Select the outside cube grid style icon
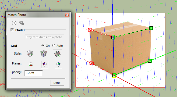Image resolution: width=177 pixels, height=97 pixels. [44, 53]
